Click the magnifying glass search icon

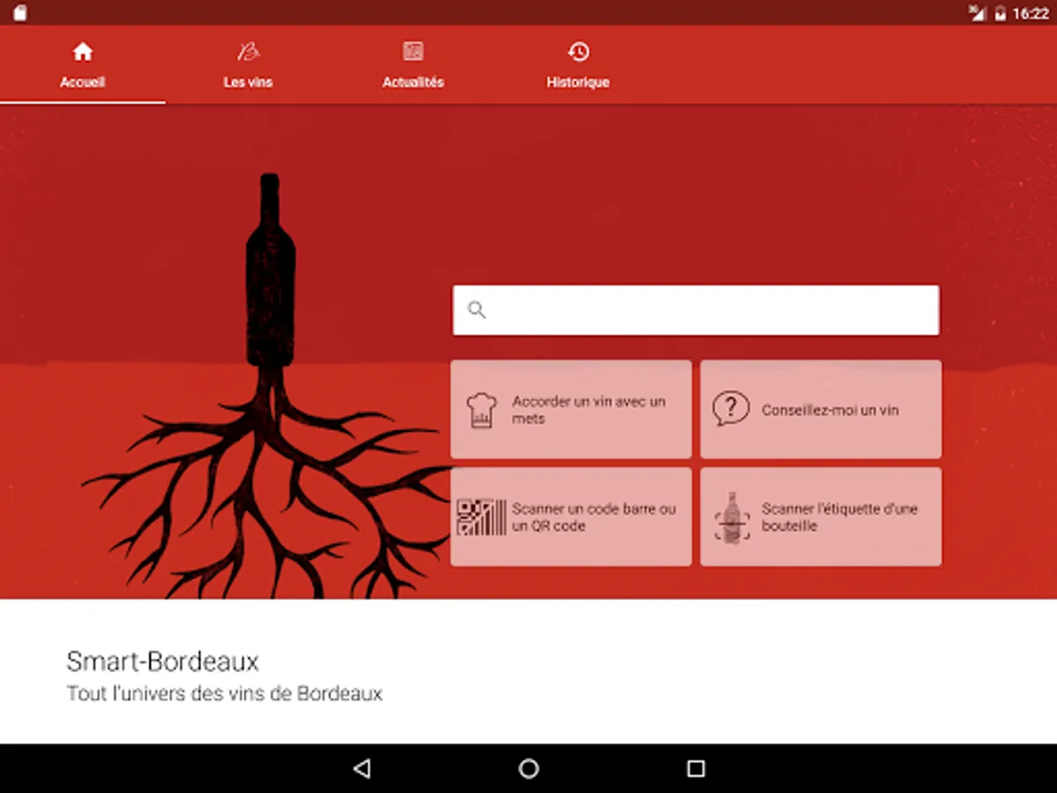tap(477, 309)
